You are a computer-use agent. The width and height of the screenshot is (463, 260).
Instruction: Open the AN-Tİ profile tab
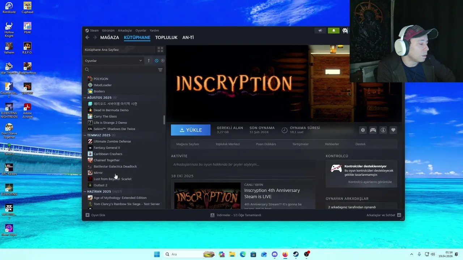[188, 38]
